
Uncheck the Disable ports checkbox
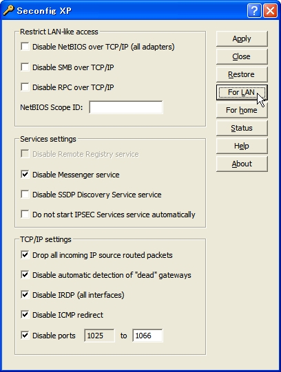tap(25, 336)
